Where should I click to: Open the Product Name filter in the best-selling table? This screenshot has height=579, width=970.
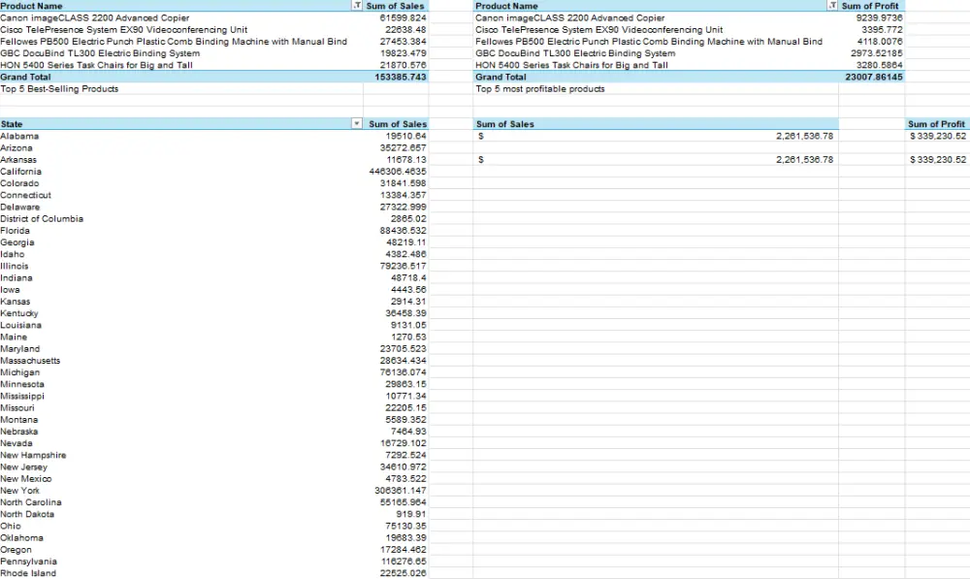357,6
